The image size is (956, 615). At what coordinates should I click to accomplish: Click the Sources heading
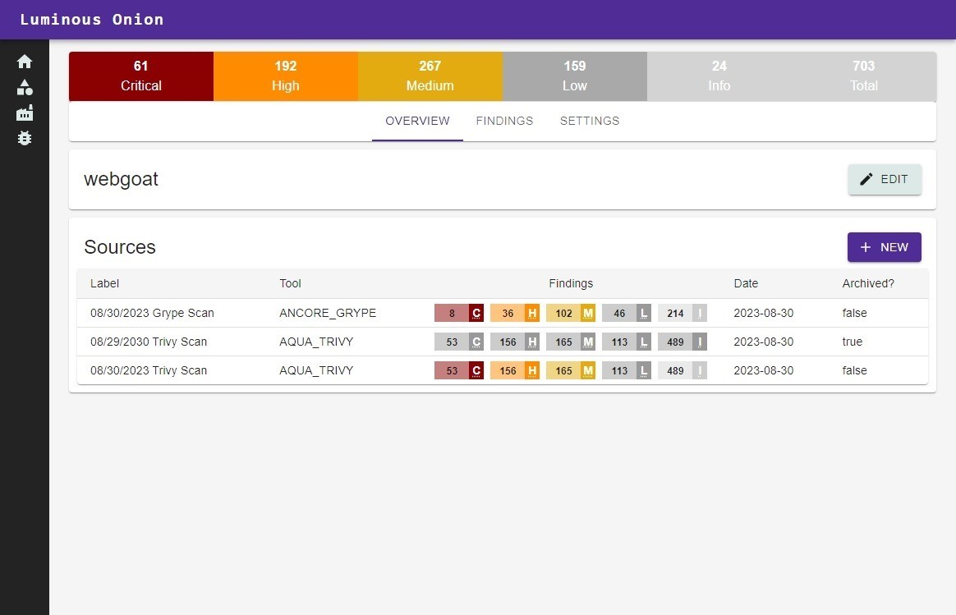(120, 247)
